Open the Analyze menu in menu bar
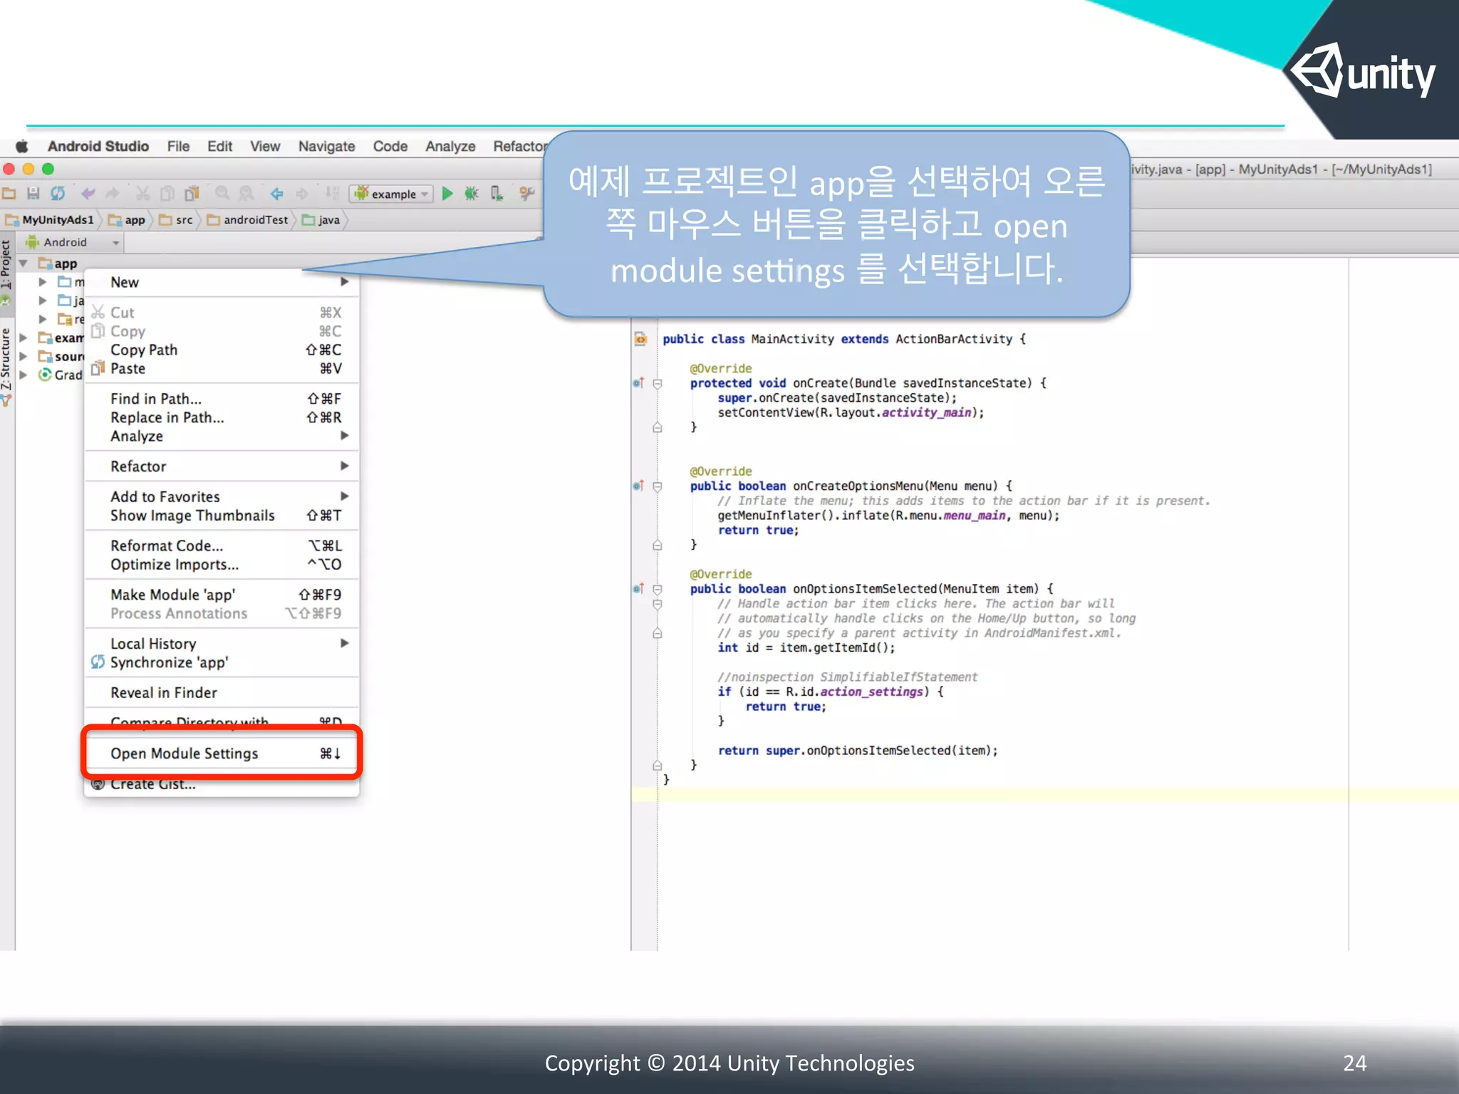Screen dimensions: 1459x1094 [450, 147]
